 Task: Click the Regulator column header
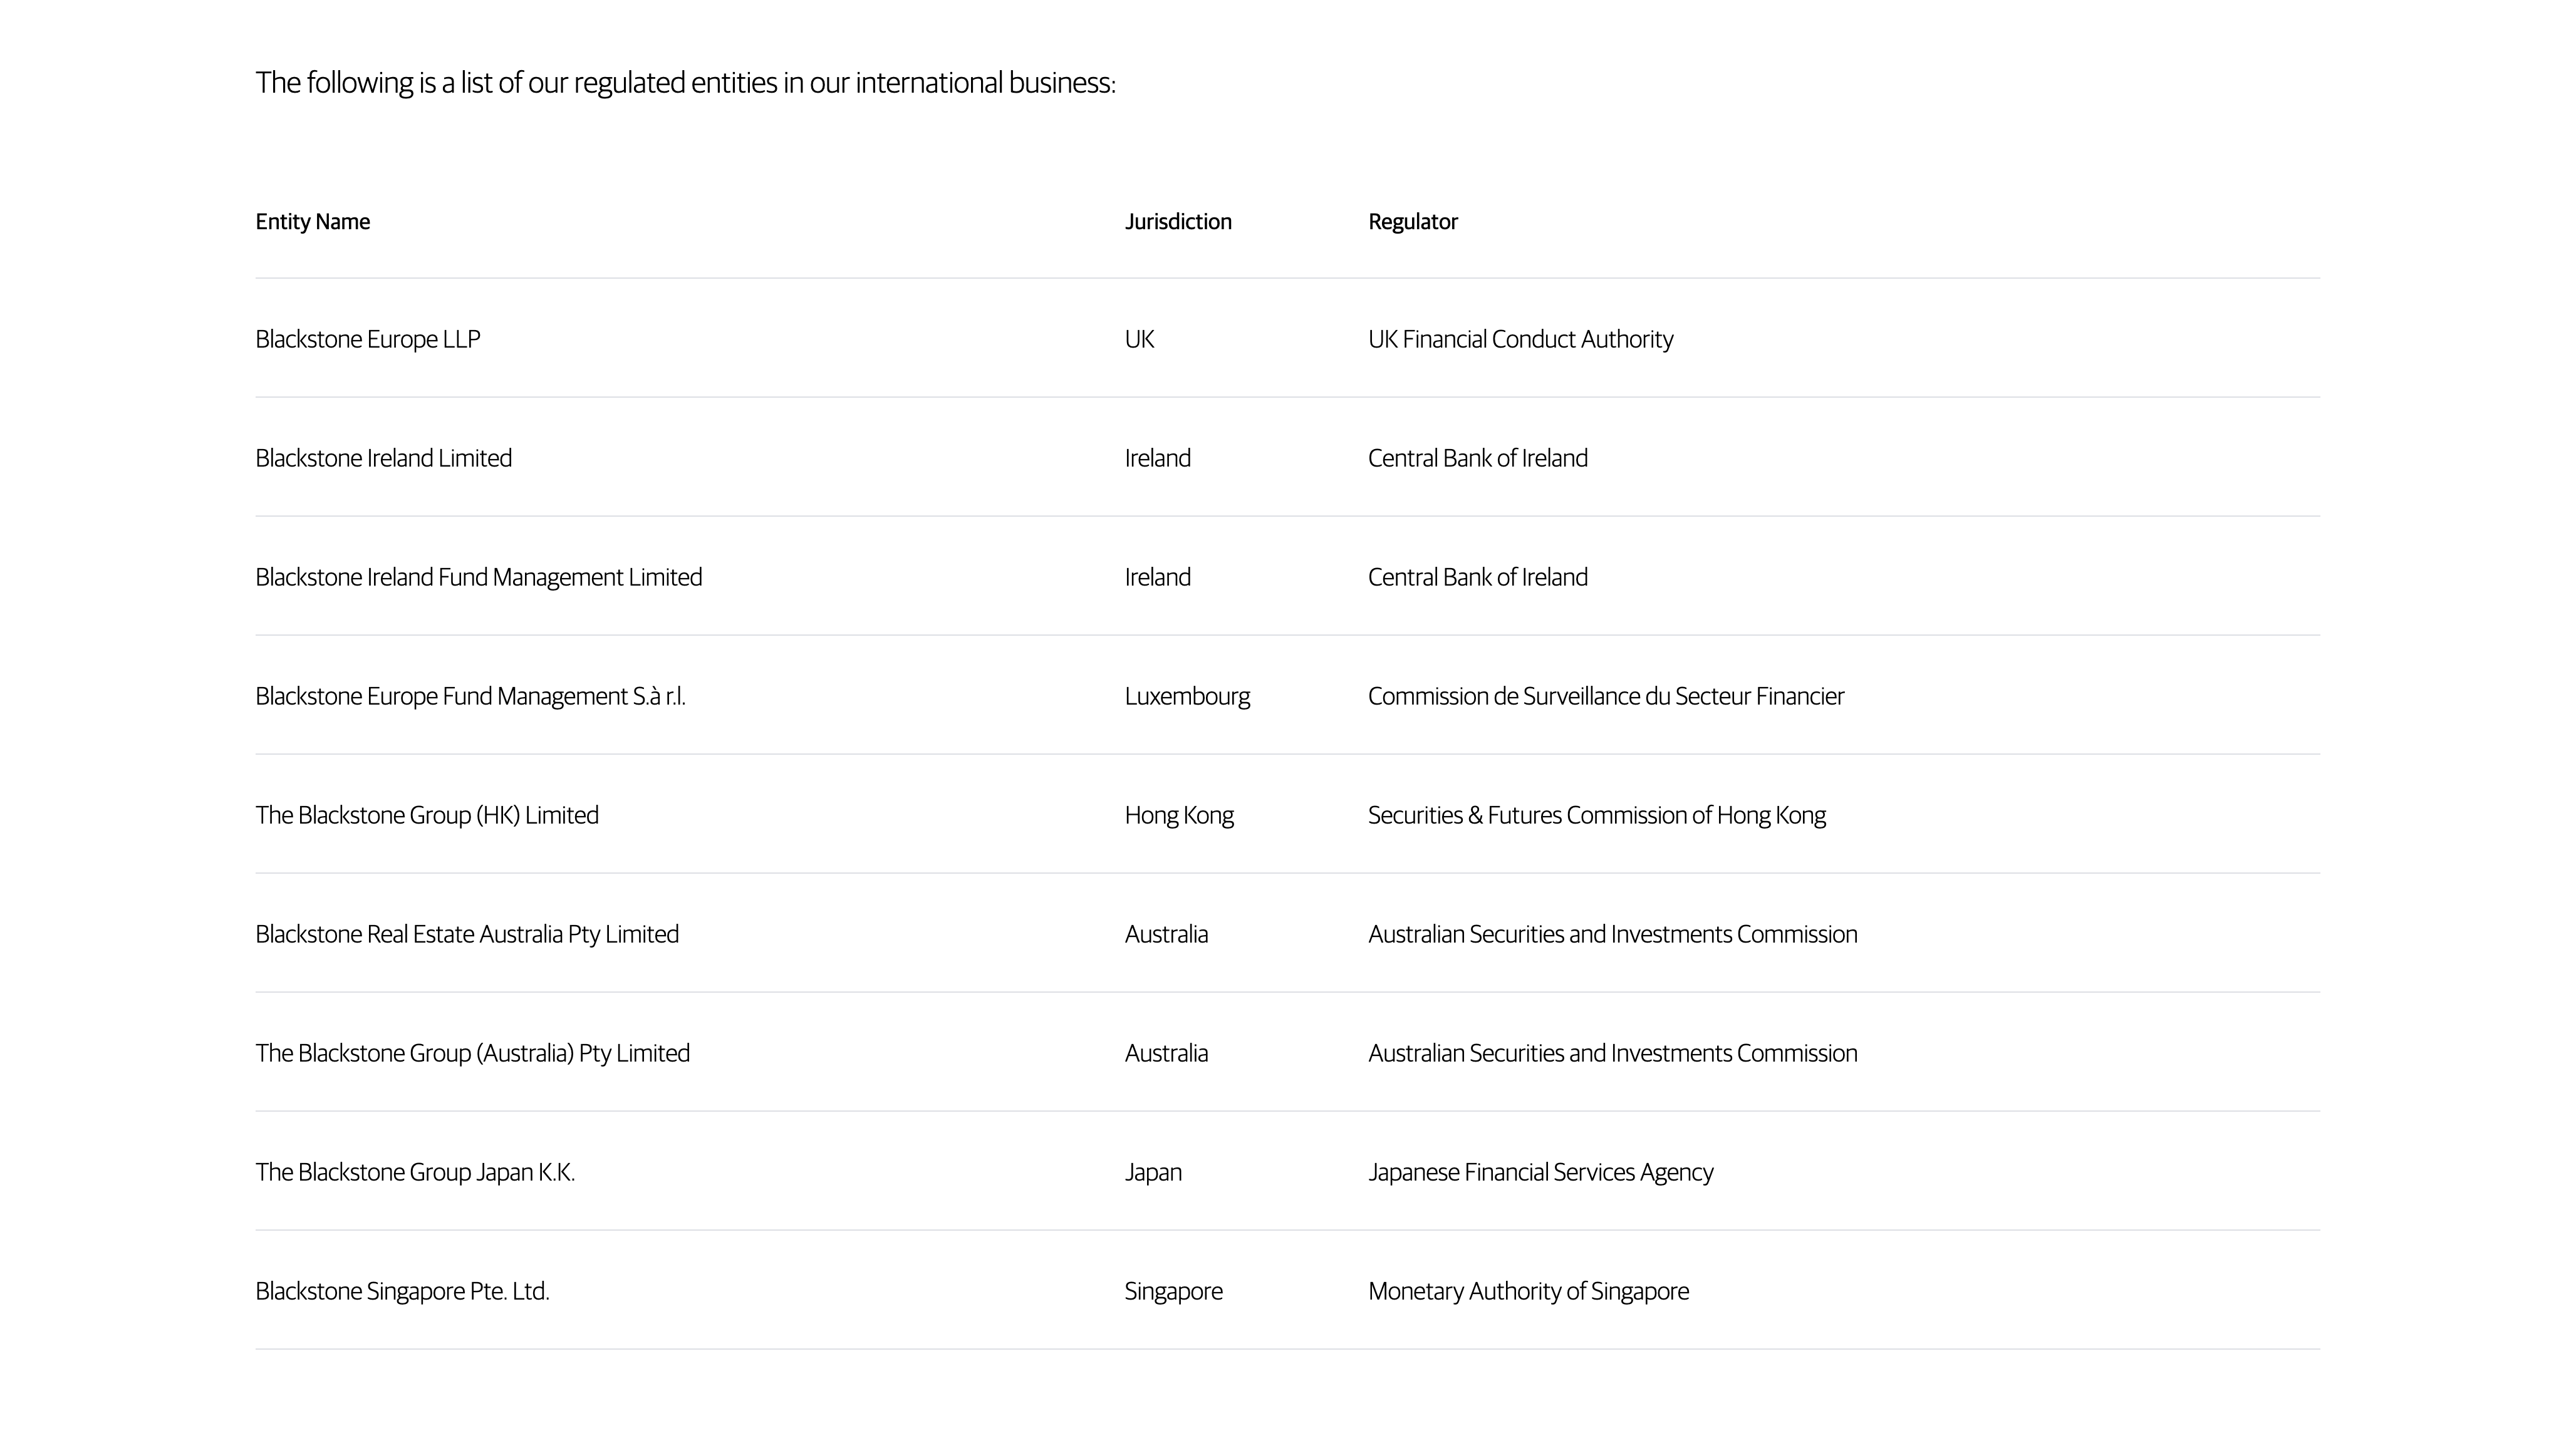tap(1412, 222)
